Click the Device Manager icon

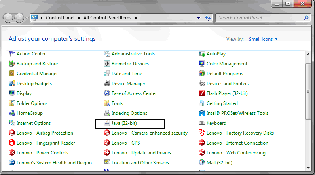point(107,83)
